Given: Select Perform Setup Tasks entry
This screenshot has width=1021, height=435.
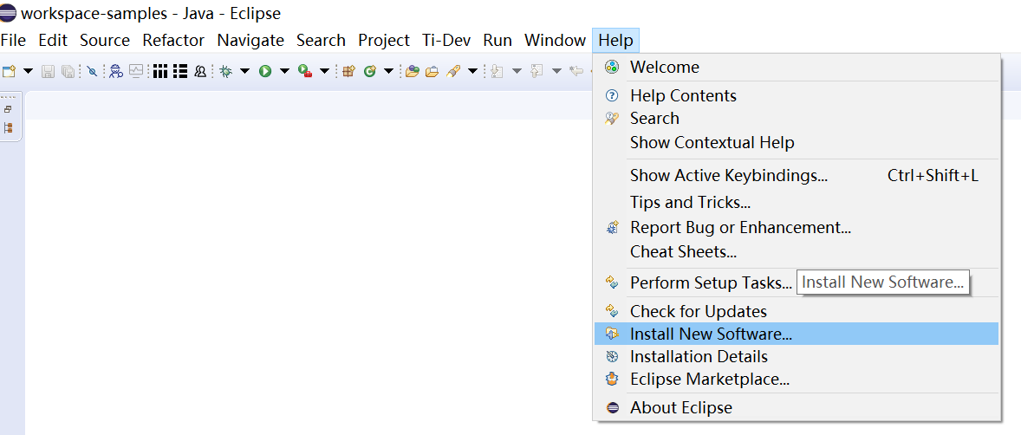Looking at the screenshot, I should (711, 283).
